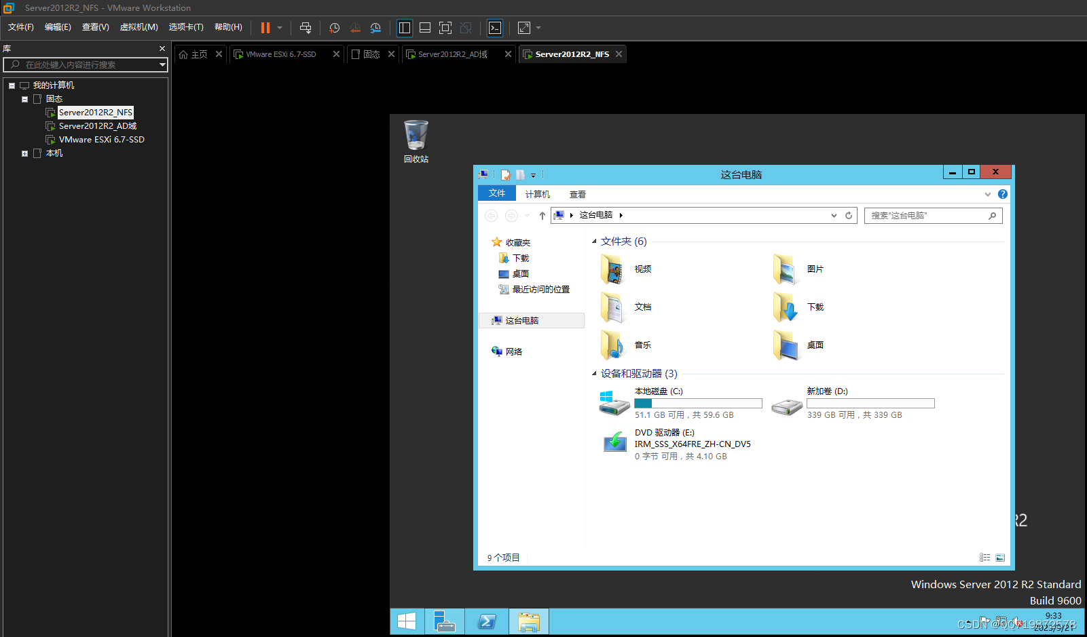Image resolution: width=1087 pixels, height=637 pixels.
Task: Expand the library search dropdown
Action: [162, 65]
